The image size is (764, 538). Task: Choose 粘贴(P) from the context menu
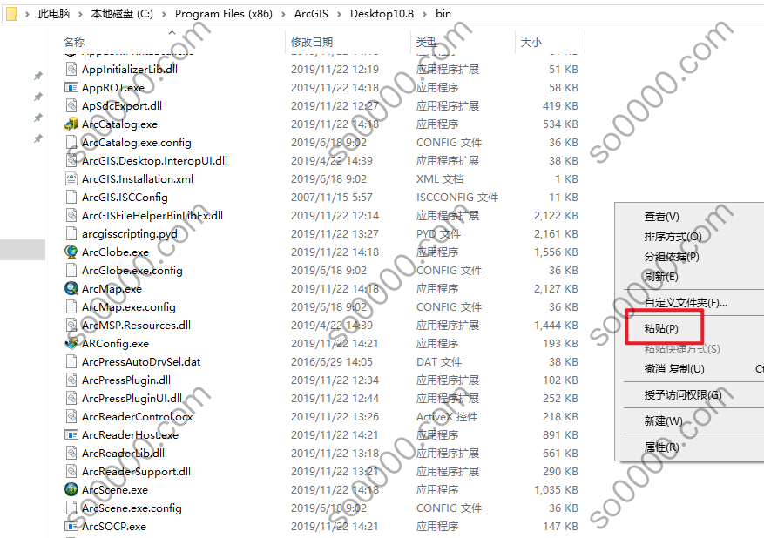[x=661, y=329]
